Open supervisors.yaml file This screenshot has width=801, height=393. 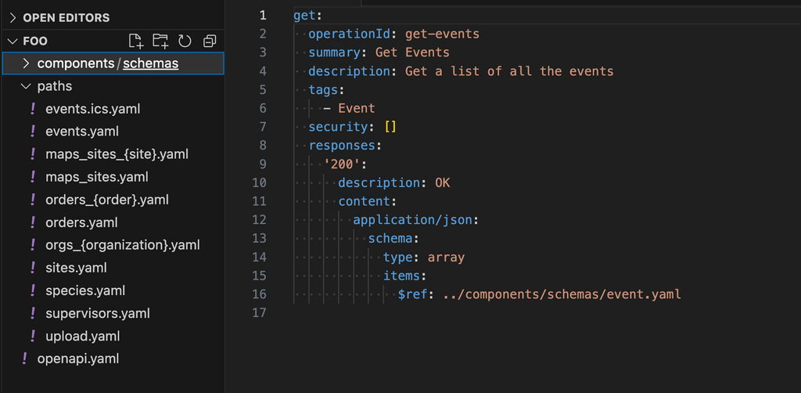[98, 313]
